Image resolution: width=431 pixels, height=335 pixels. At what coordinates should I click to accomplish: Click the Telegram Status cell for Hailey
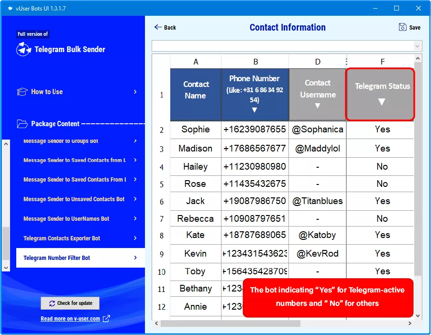click(x=380, y=167)
